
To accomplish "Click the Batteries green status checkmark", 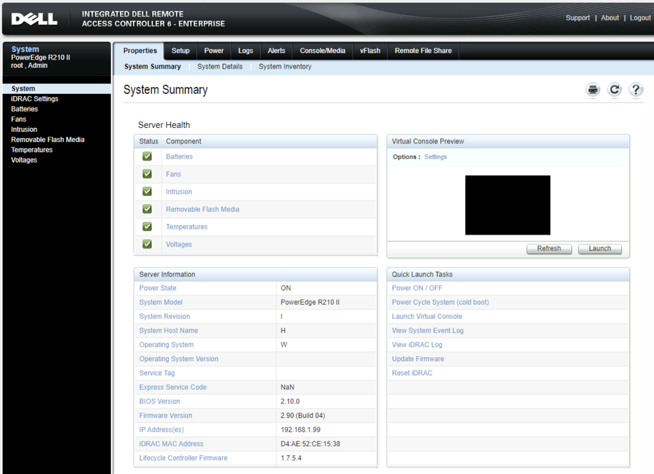I will point(147,156).
